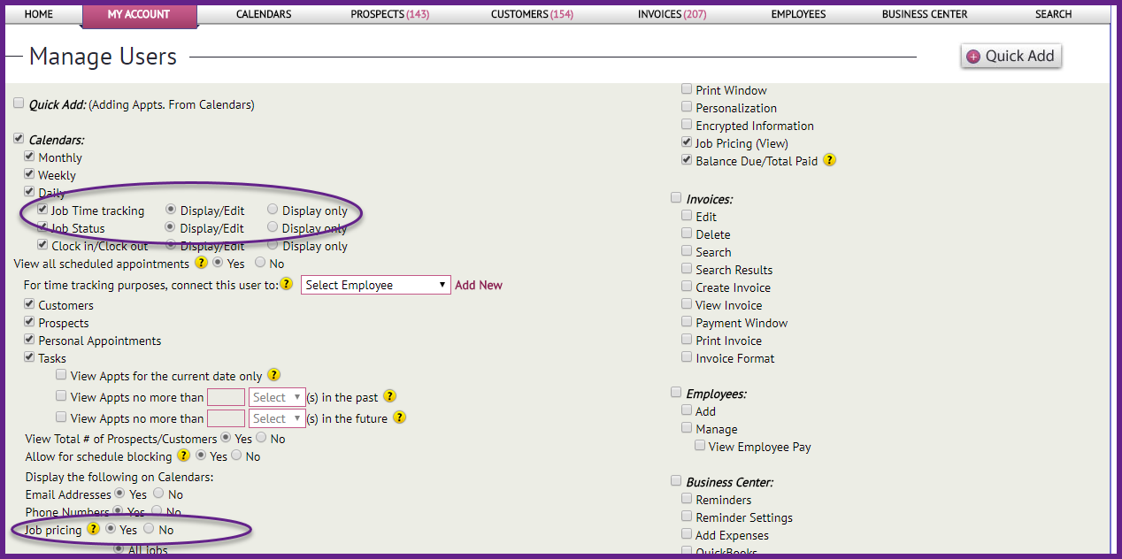This screenshot has height=559, width=1122.
Task: Toggle the Clock in/Clock out checkbox
Action: [42, 245]
